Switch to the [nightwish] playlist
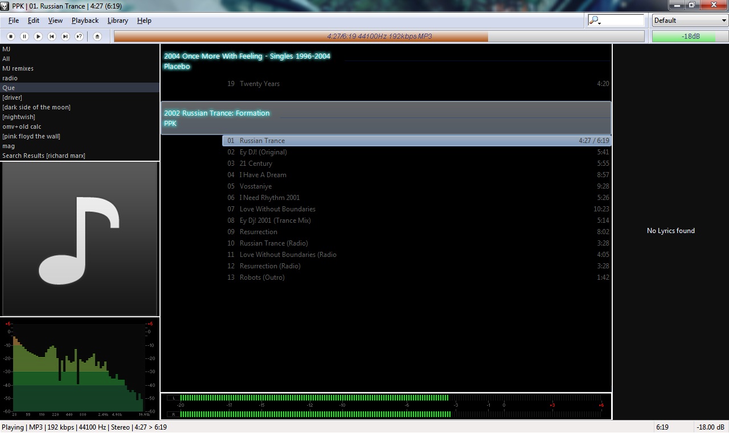 [x=22, y=116]
